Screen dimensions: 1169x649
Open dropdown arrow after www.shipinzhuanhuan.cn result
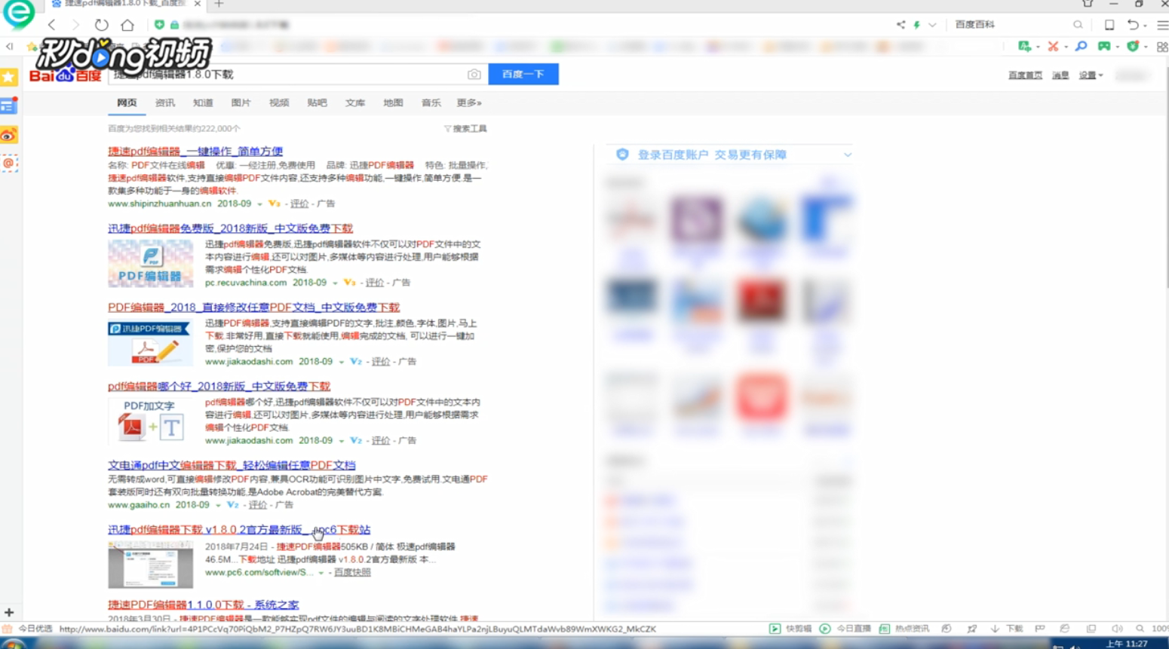pos(259,204)
